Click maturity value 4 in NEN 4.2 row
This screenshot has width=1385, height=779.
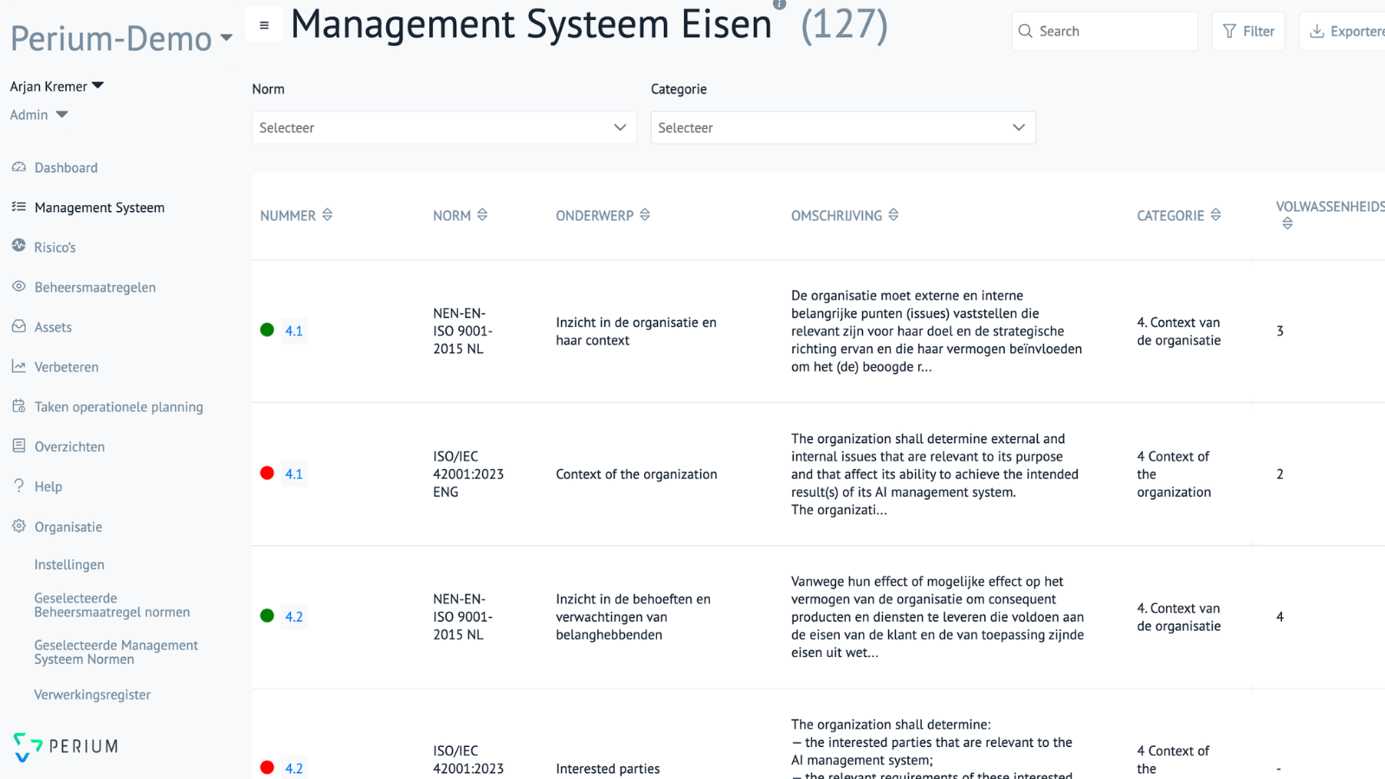pos(1280,616)
